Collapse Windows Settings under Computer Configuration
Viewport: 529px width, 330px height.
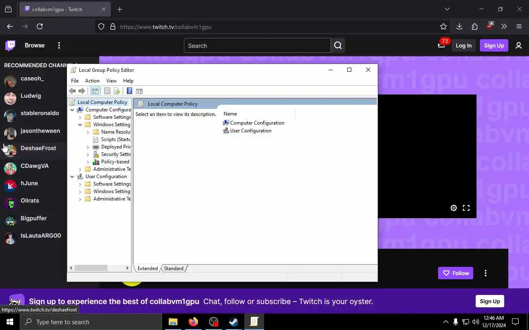pyautogui.click(x=80, y=125)
